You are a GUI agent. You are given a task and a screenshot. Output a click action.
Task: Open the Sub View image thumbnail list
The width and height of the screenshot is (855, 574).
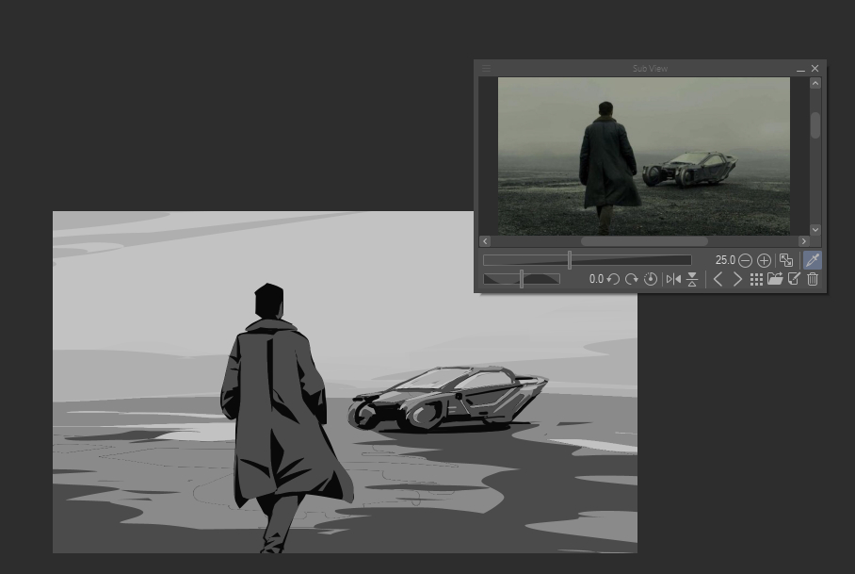(756, 279)
